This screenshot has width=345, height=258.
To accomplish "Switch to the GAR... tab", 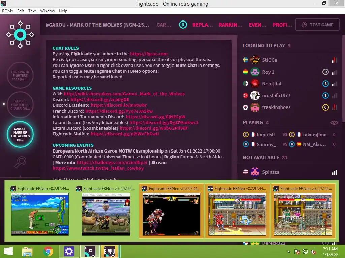I will (x=164, y=25).
